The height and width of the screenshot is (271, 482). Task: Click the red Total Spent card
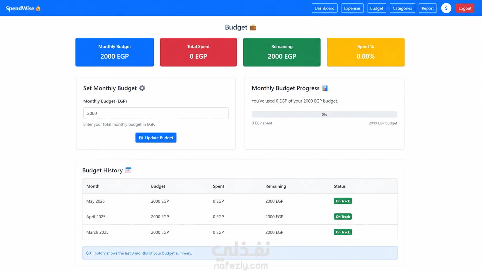point(198,52)
